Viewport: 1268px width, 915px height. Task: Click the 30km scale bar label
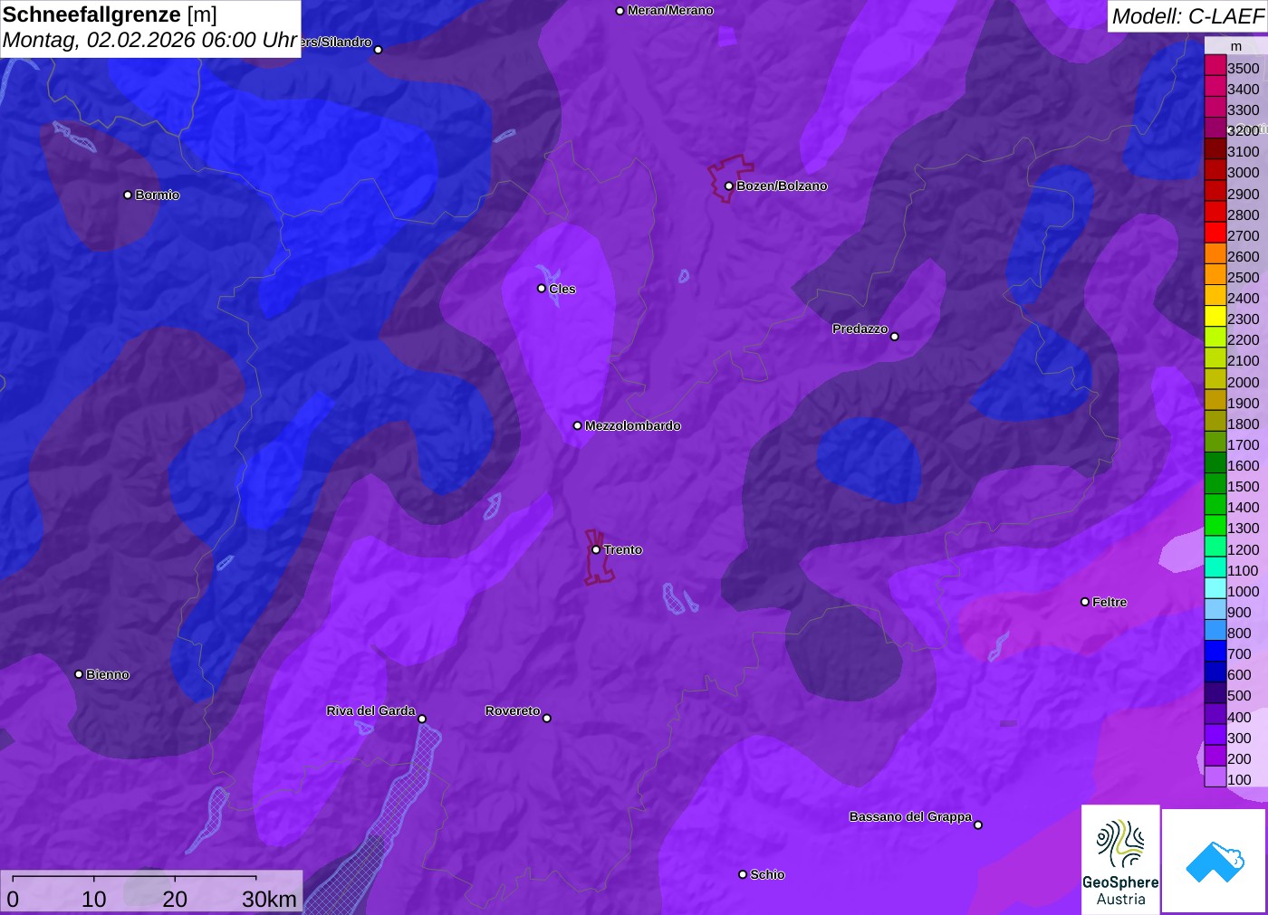point(269,899)
